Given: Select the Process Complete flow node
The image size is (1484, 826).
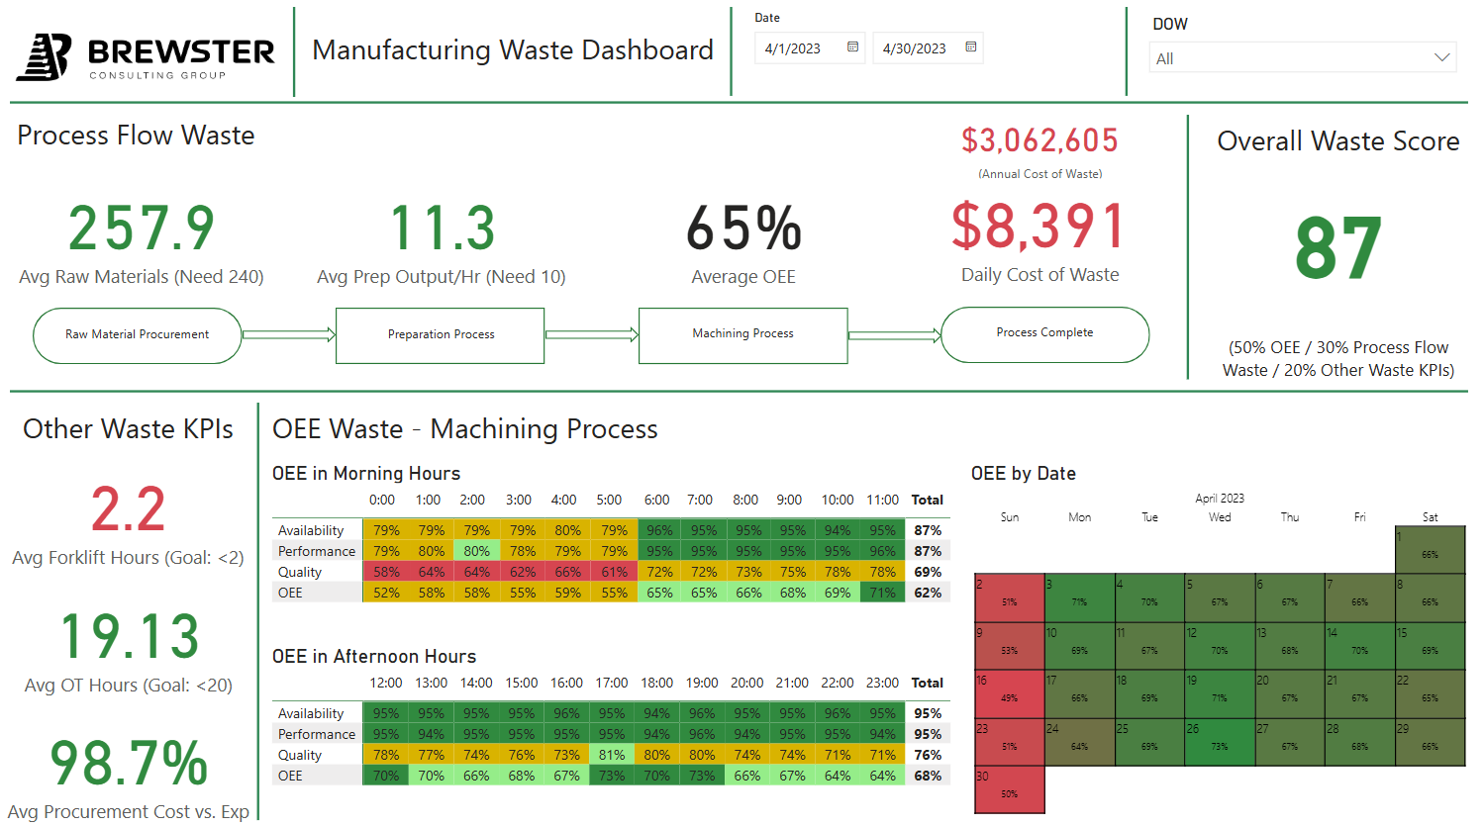Looking at the screenshot, I should [1044, 334].
